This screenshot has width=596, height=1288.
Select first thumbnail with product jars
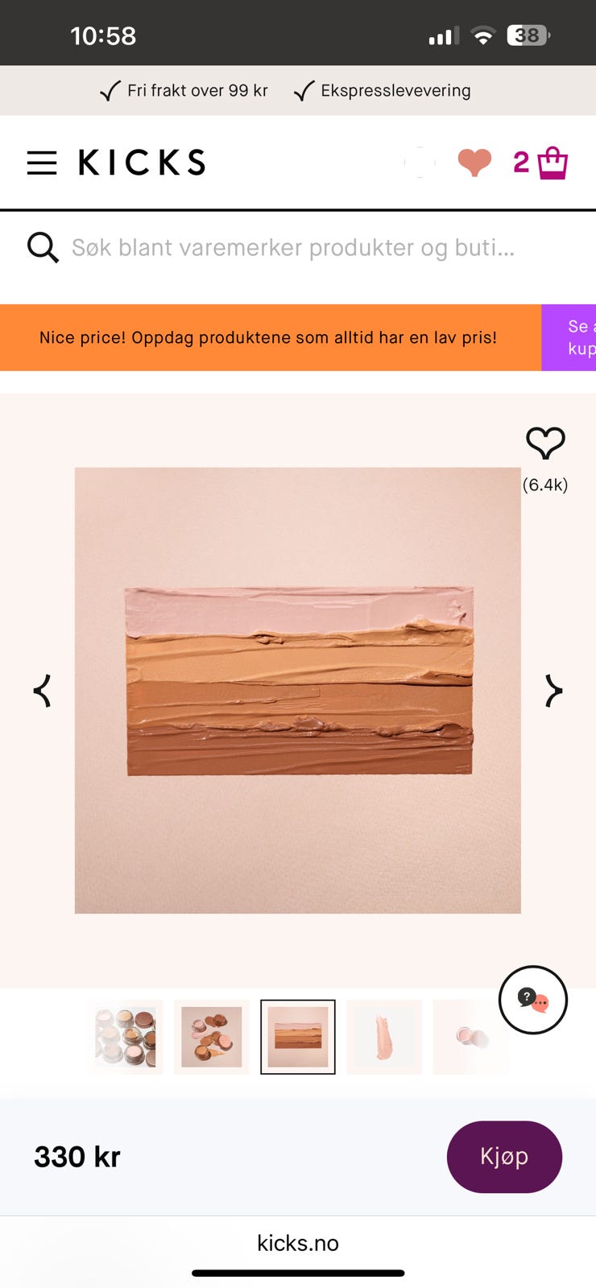pyautogui.click(x=126, y=1037)
